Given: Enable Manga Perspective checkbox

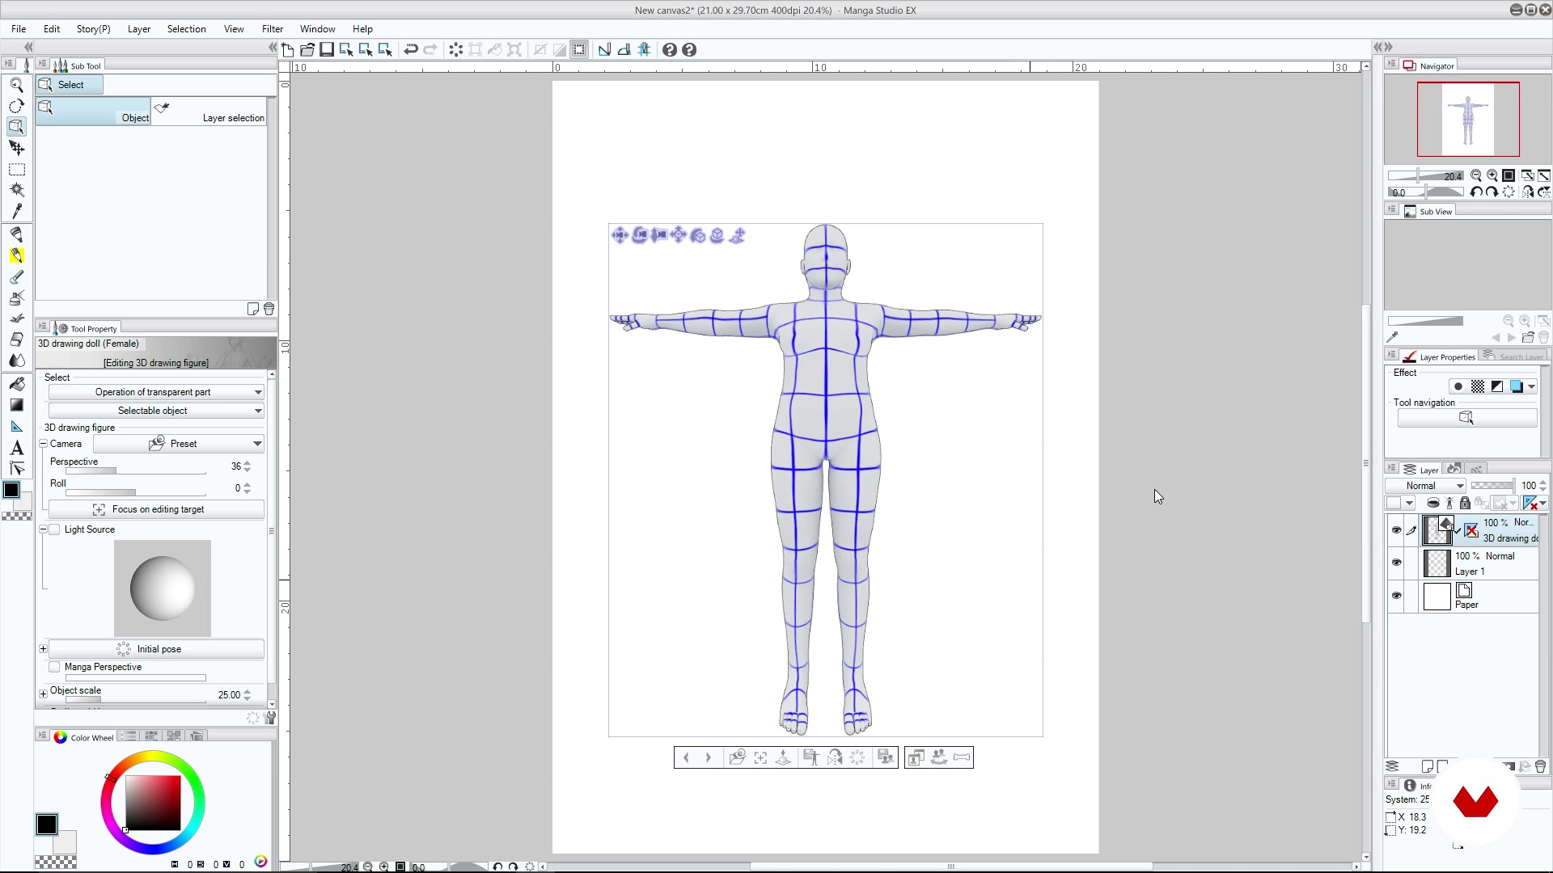Looking at the screenshot, I should (56, 666).
